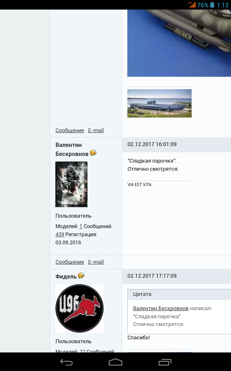
Task: Open Сообщение link under the submarine post
Action: [70, 130]
